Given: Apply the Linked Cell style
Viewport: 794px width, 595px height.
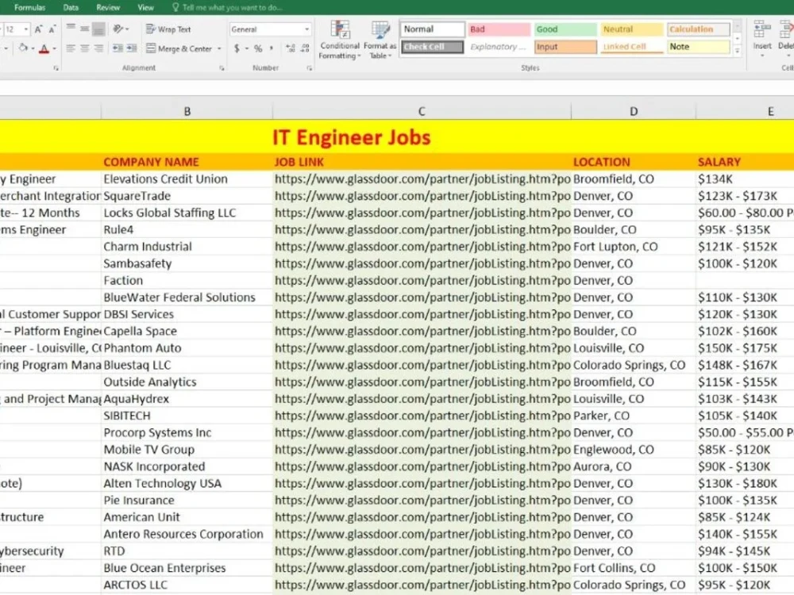Looking at the screenshot, I should click(x=631, y=47).
